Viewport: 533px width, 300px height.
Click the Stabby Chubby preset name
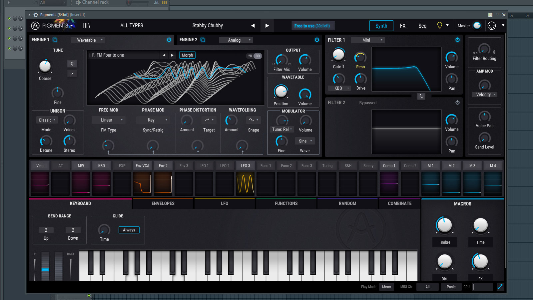pos(208,26)
